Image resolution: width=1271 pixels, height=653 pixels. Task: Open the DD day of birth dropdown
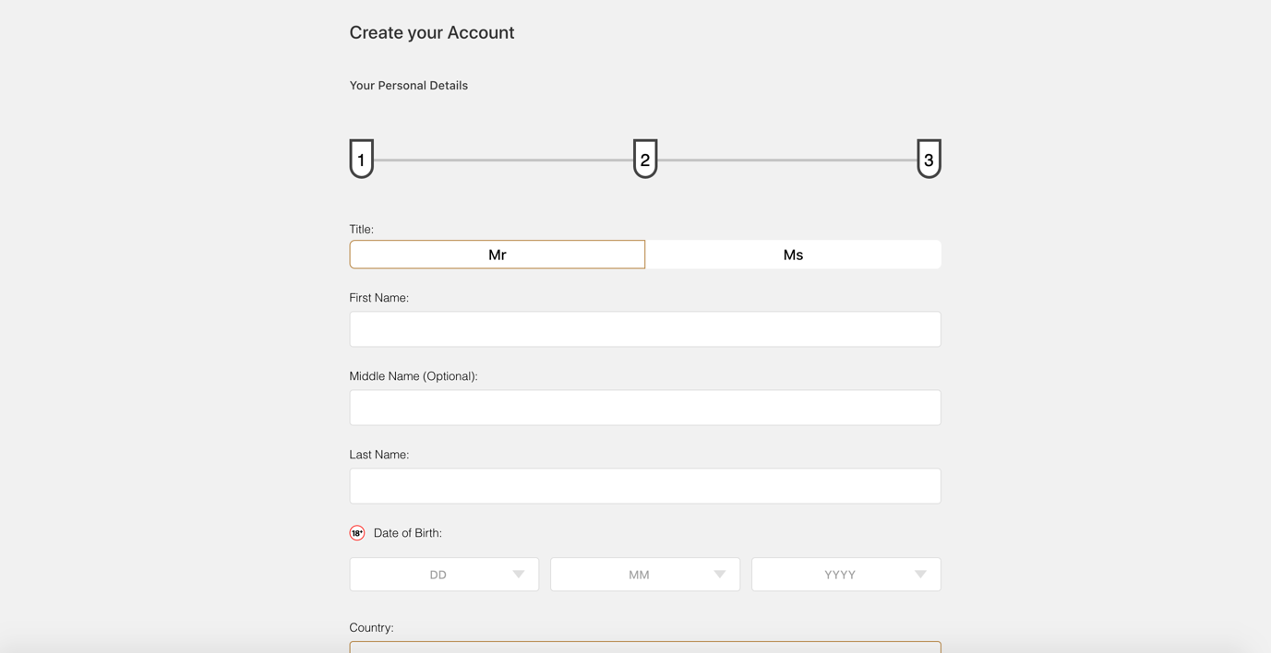[x=444, y=575]
